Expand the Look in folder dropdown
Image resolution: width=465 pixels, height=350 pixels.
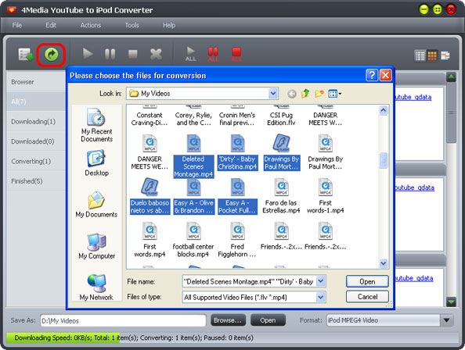tap(273, 94)
